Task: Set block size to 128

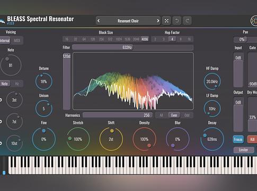Action: [93, 39]
